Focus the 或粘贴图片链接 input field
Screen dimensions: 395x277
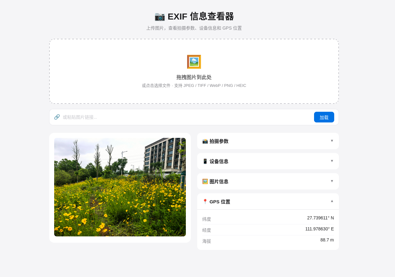pos(186,117)
